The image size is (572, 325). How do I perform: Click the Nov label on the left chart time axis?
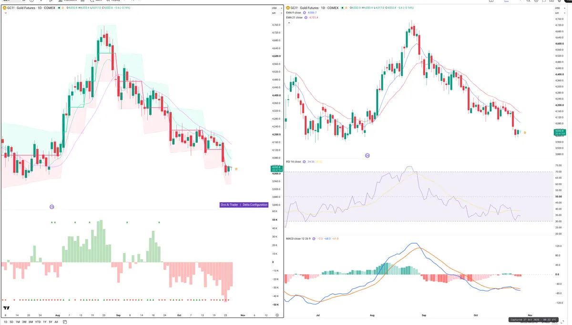click(243, 315)
